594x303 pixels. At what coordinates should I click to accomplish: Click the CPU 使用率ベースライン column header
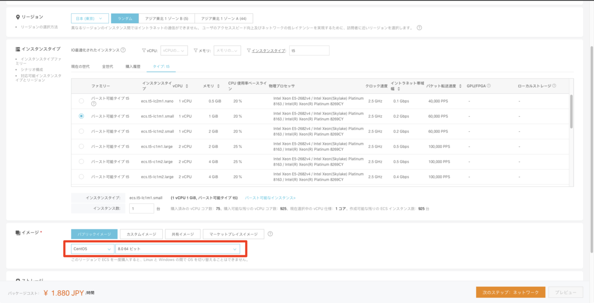[247, 86]
